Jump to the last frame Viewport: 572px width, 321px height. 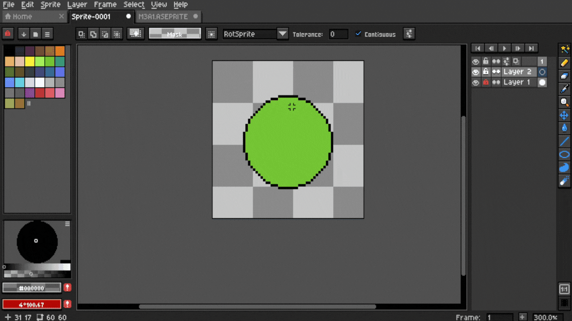(x=531, y=48)
